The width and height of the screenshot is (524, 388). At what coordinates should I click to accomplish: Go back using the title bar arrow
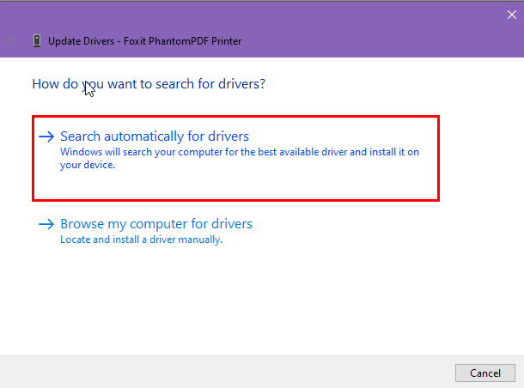click(11, 40)
